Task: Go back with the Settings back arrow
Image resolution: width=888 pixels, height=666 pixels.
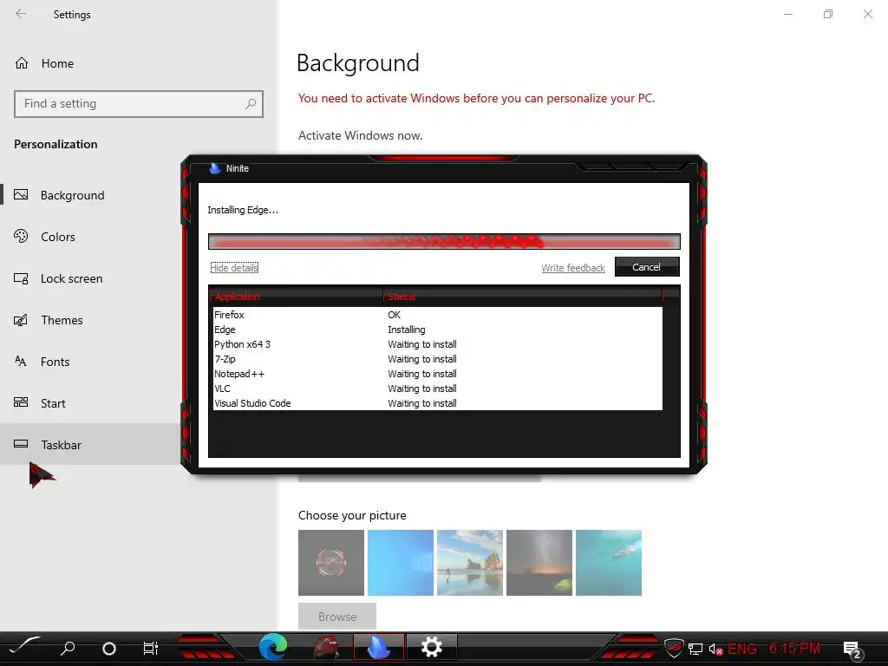Action: point(21,14)
